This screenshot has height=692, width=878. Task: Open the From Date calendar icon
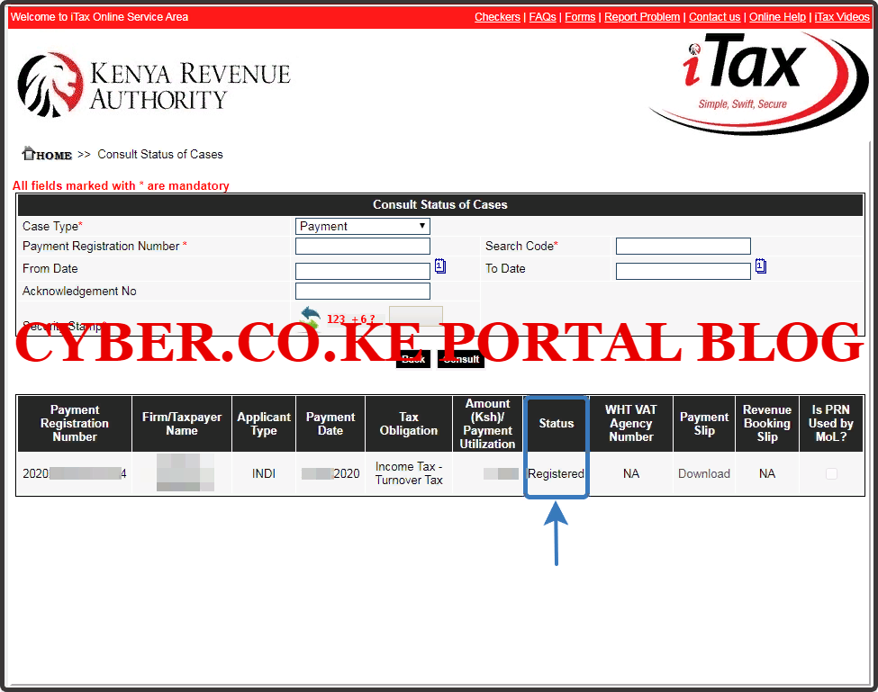(440, 266)
